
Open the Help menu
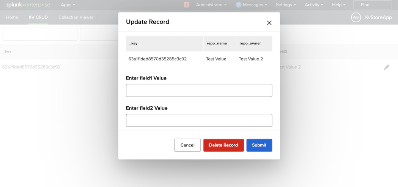pyautogui.click(x=339, y=5)
